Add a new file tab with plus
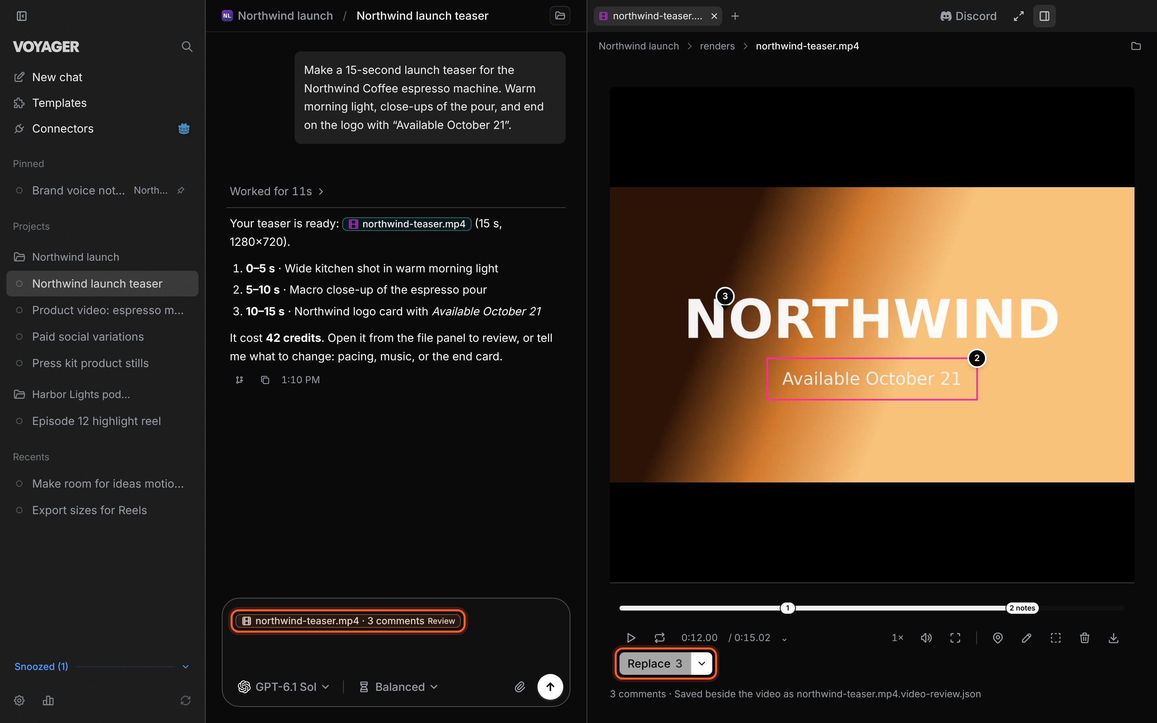This screenshot has height=723, width=1157. [x=735, y=16]
